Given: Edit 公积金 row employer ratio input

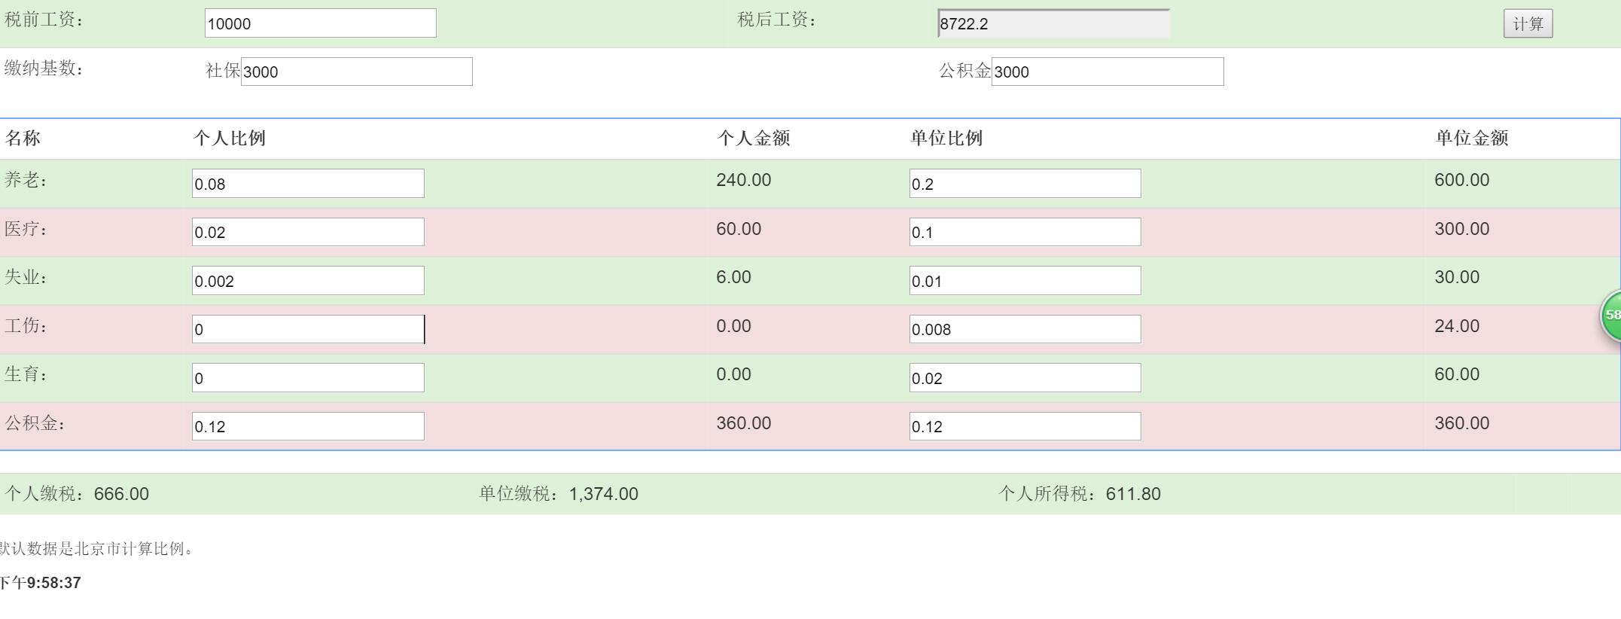Looking at the screenshot, I should (1025, 426).
